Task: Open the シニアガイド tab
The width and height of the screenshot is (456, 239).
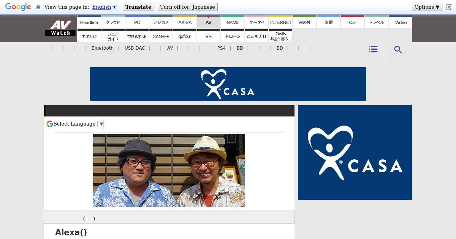Action: (x=113, y=36)
